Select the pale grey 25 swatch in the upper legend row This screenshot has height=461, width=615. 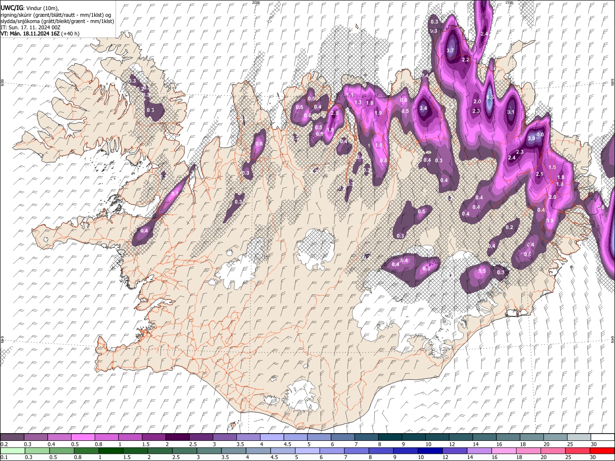pos(579,437)
